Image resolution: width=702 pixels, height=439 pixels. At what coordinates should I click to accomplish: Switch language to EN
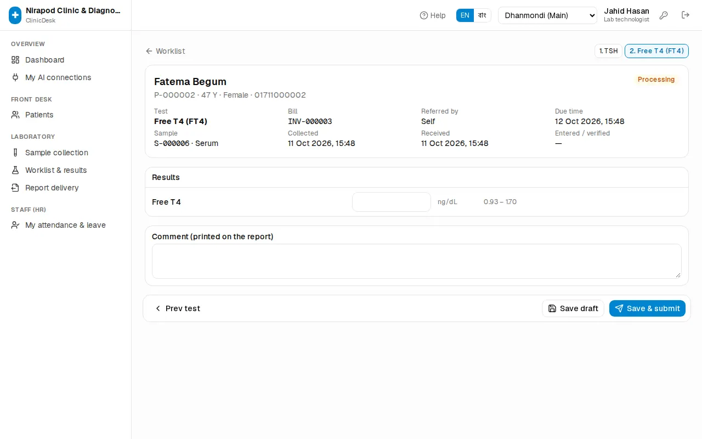pos(465,15)
